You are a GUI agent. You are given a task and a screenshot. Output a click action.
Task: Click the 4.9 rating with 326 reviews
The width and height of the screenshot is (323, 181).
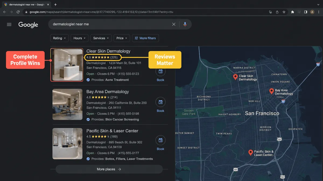click(102, 57)
